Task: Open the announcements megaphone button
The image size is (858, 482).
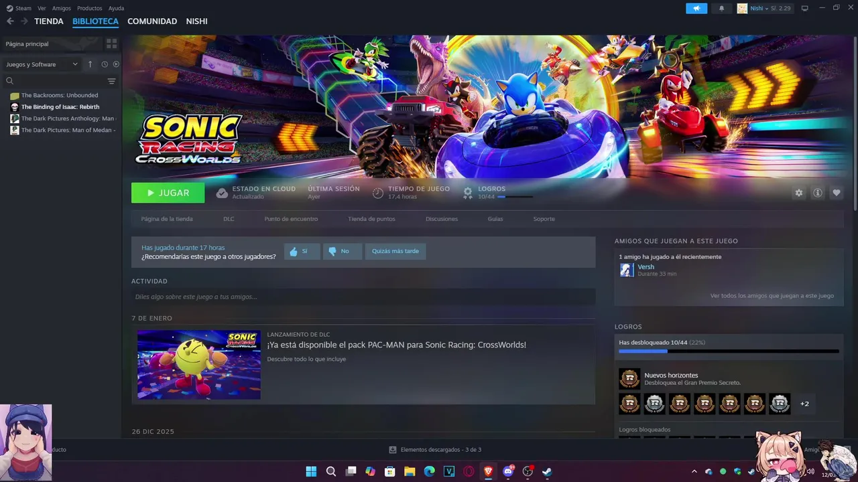Action: tap(696, 8)
